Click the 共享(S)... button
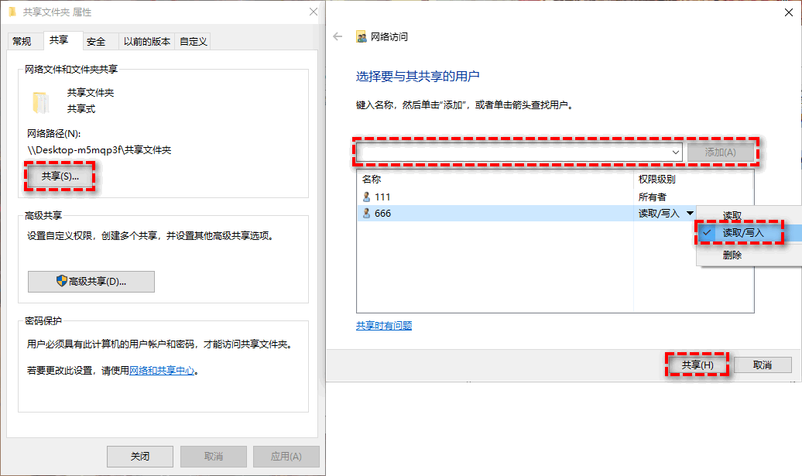802x476 pixels. [x=59, y=177]
